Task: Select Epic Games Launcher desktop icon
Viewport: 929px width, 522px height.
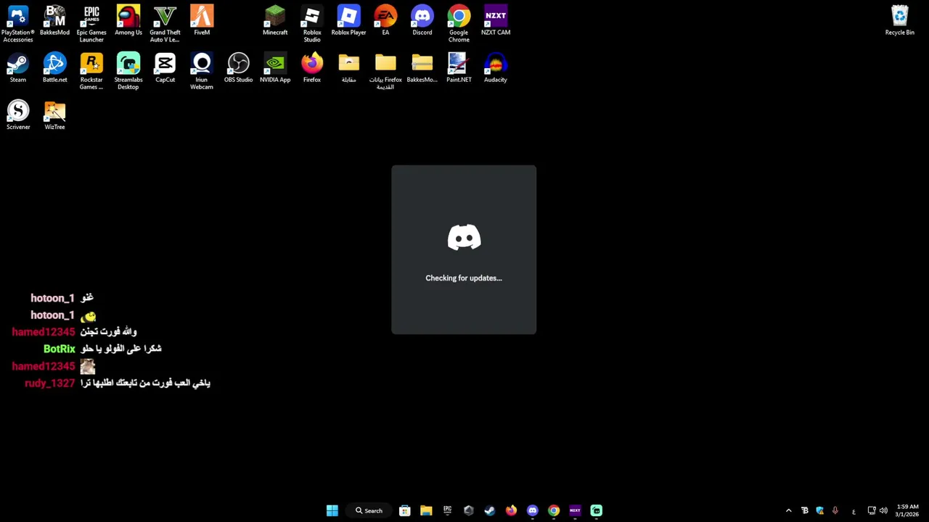Action: click(91, 23)
